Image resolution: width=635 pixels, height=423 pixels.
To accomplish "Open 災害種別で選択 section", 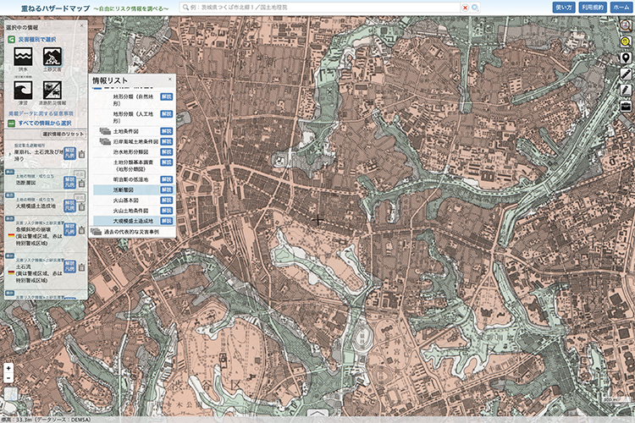I will [38, 39].
